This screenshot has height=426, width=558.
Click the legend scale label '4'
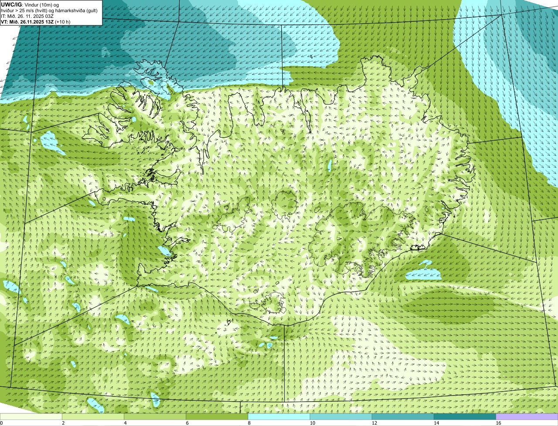pos(126,423)
